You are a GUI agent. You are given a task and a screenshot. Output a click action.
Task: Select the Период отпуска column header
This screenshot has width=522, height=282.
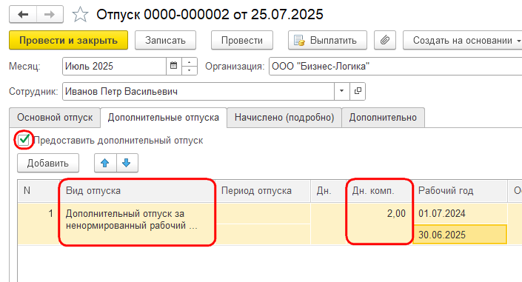(x=263, y=191)
